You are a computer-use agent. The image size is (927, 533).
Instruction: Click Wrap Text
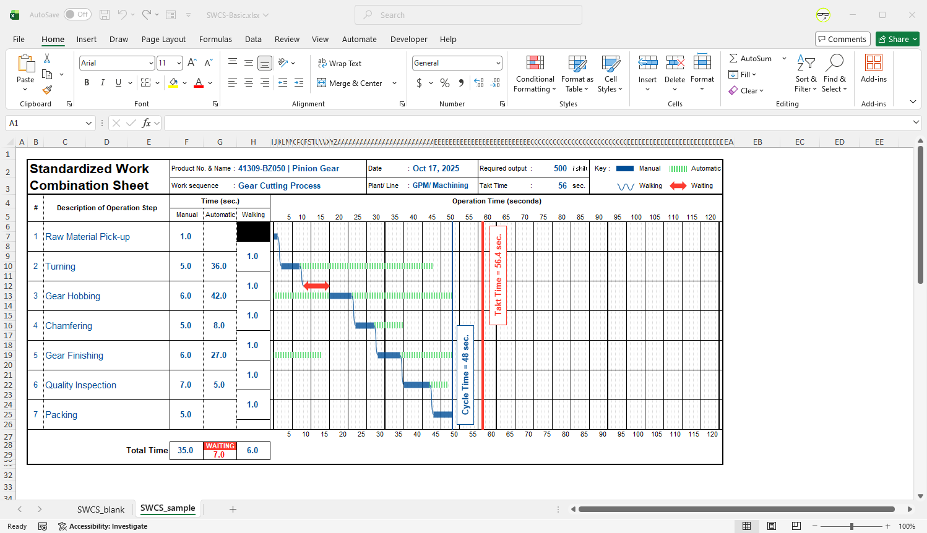[x=340, y=63]
